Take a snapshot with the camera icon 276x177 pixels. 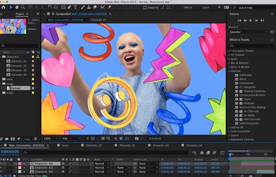click(x=137, y=139)
